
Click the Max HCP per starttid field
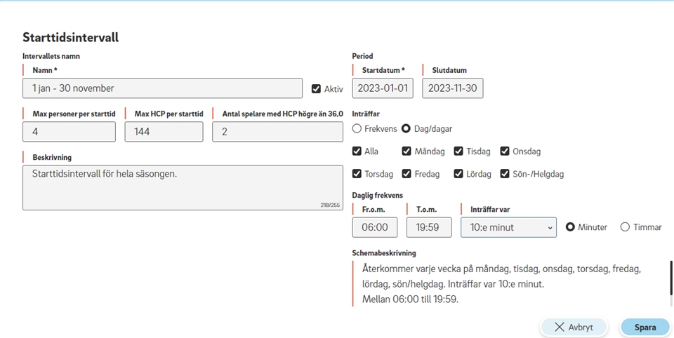tap(164, 131)
